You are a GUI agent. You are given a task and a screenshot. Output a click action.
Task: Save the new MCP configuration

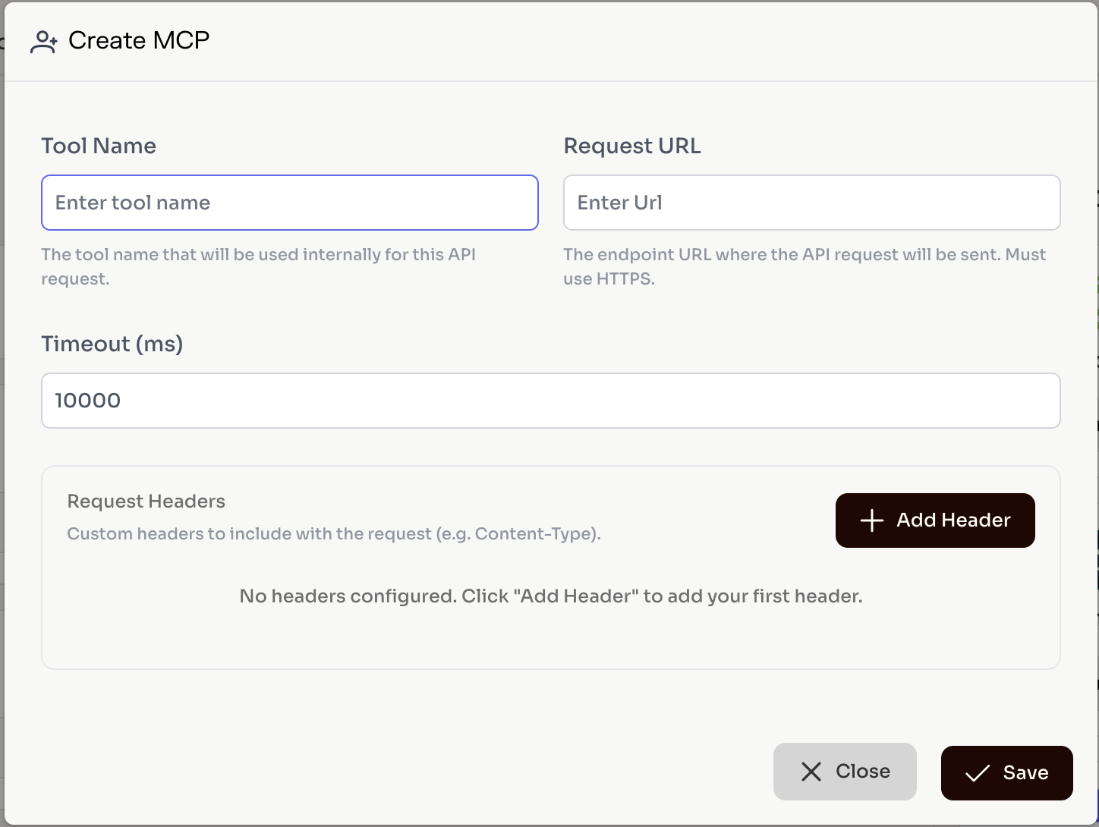(1006, 772)
